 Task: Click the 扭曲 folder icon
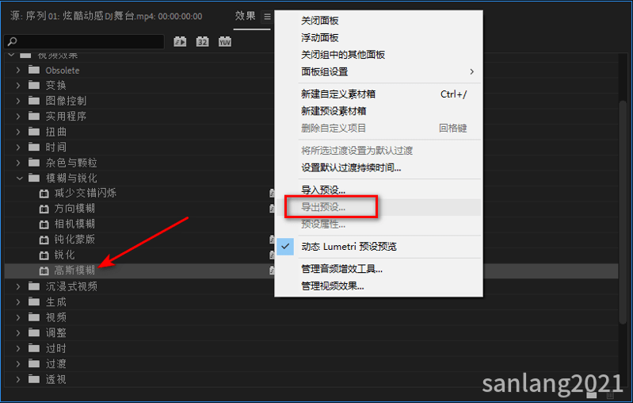tap(34, 132)
